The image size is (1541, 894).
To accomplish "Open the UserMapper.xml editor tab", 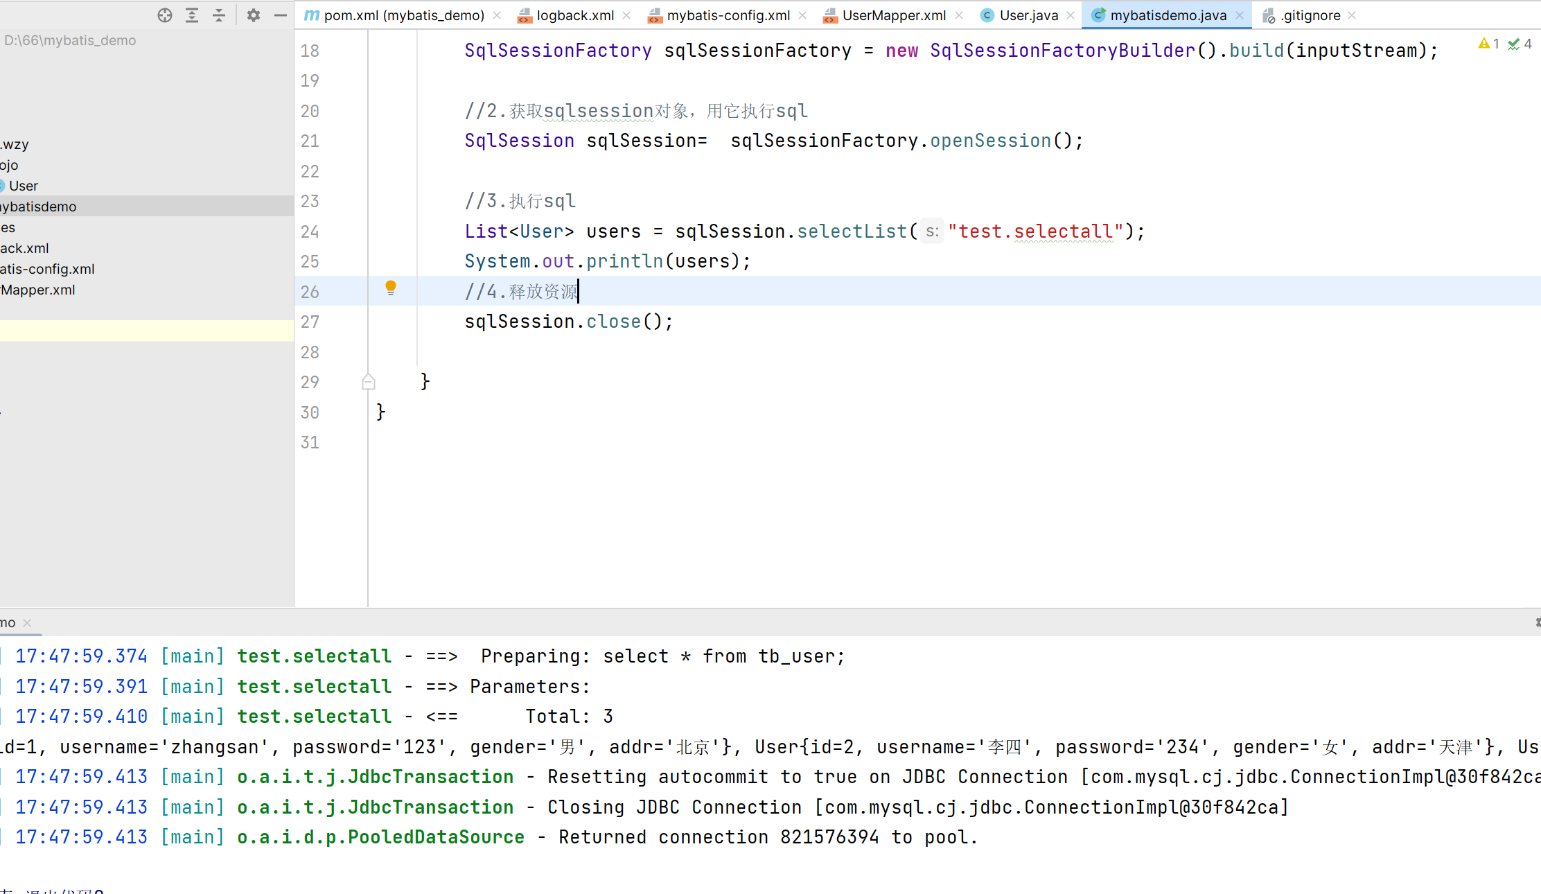I will 893,15.
